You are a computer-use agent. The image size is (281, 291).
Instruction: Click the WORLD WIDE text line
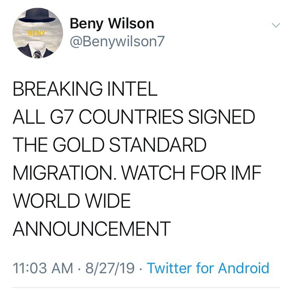72,201
